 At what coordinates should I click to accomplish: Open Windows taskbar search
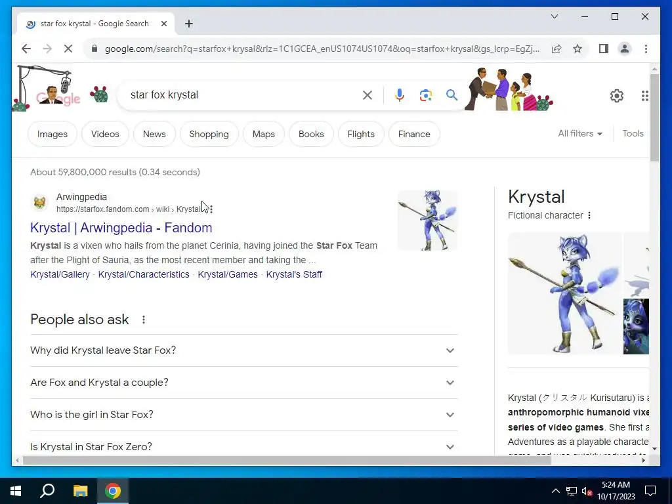coord(47,491)
